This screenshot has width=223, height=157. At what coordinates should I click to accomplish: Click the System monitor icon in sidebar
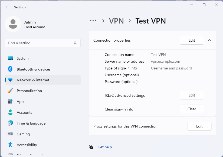coord(10,58)
